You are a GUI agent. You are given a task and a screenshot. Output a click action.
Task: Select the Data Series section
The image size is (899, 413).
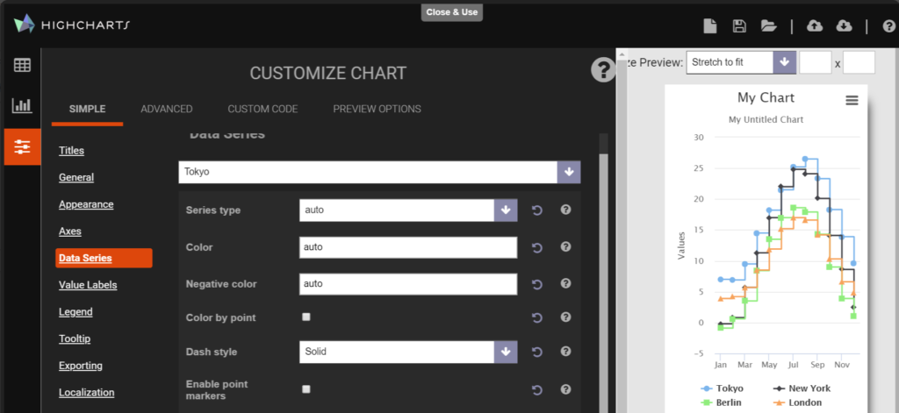click(x=104, y=258)
